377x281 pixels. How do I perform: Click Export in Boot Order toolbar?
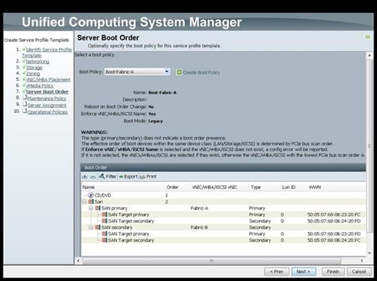128,177
